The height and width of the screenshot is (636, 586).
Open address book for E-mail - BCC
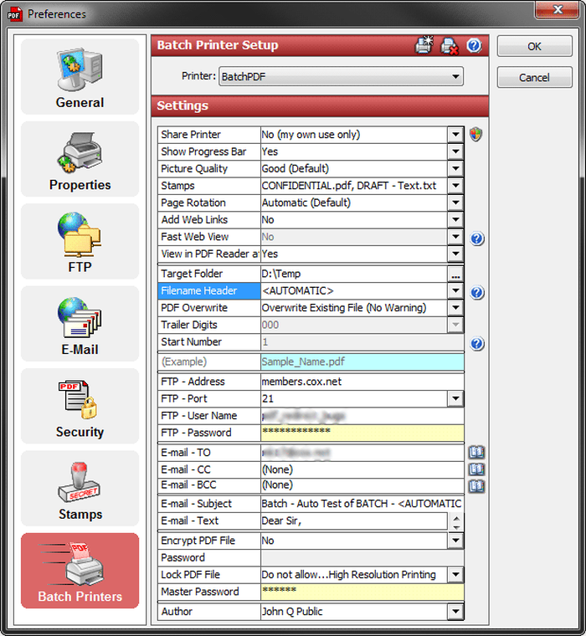click(x=476, y=485)
